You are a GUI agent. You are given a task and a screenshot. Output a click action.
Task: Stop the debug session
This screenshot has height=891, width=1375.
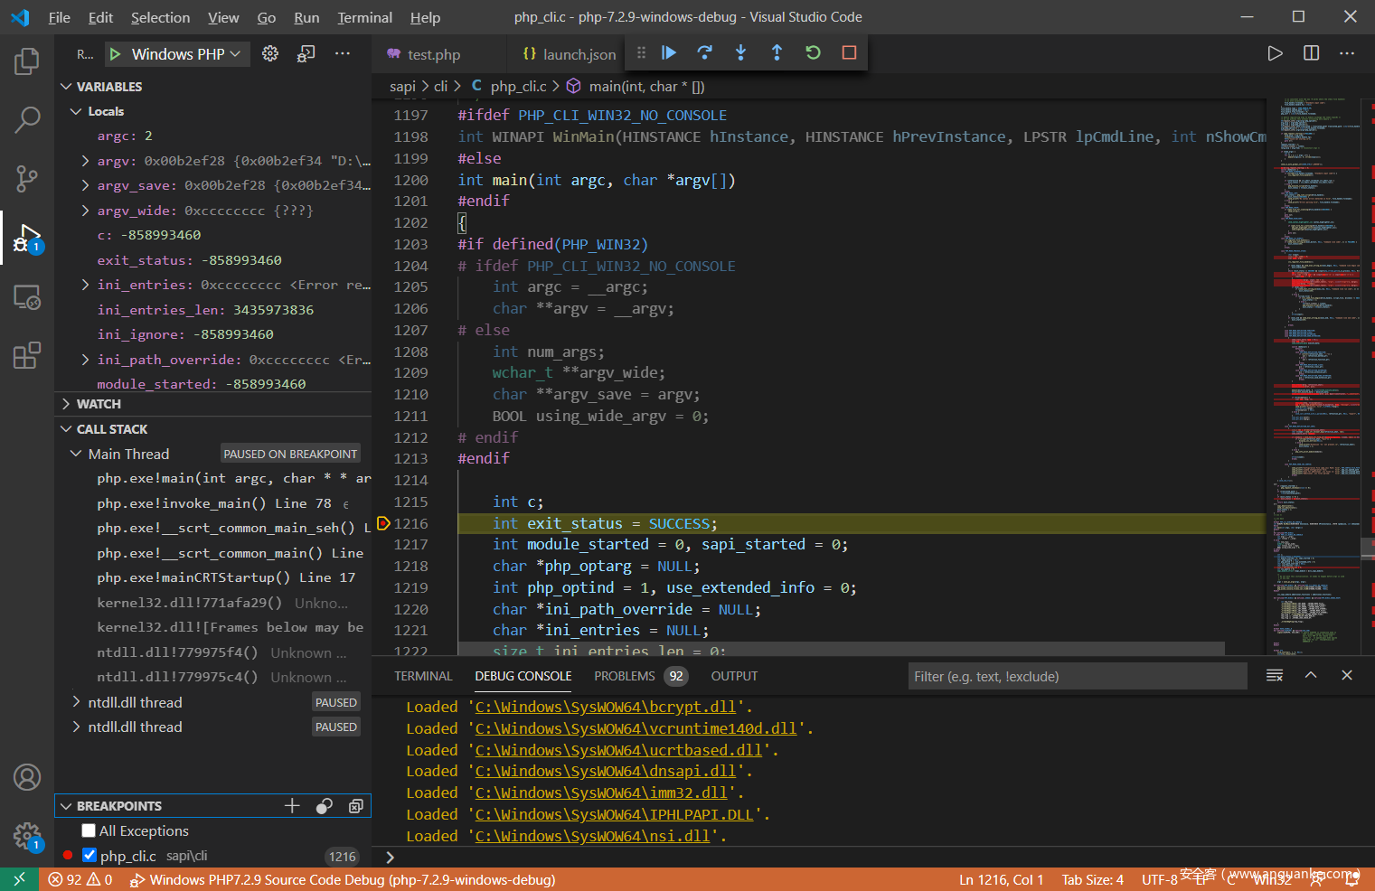click(849, 53)
